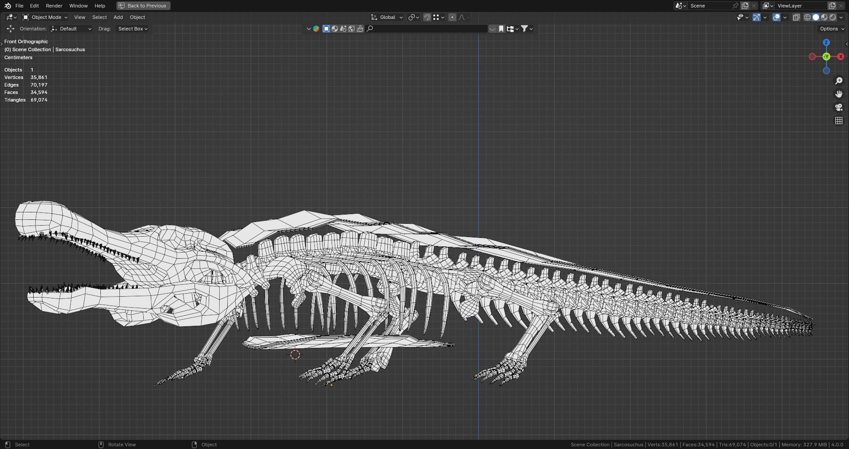Open the Render menu

[x=54, y=6]
